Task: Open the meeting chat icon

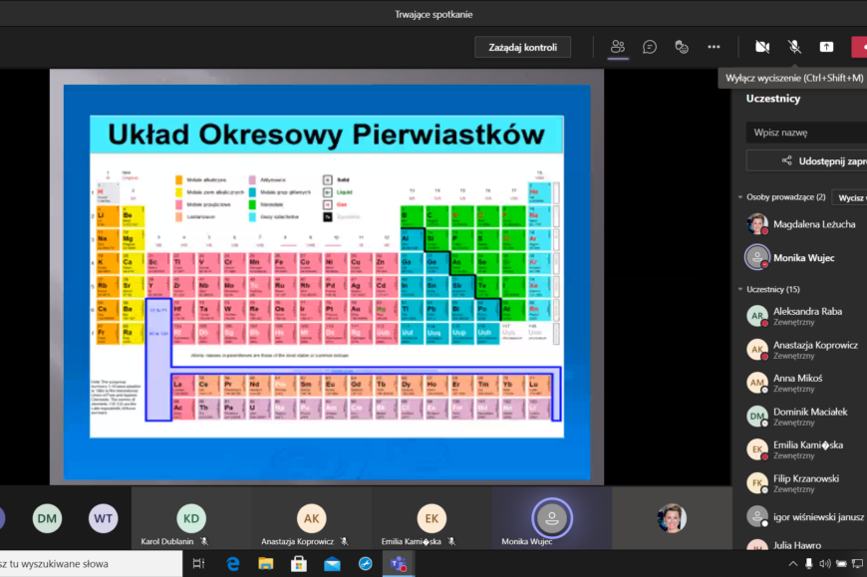Action: (650, 47)
